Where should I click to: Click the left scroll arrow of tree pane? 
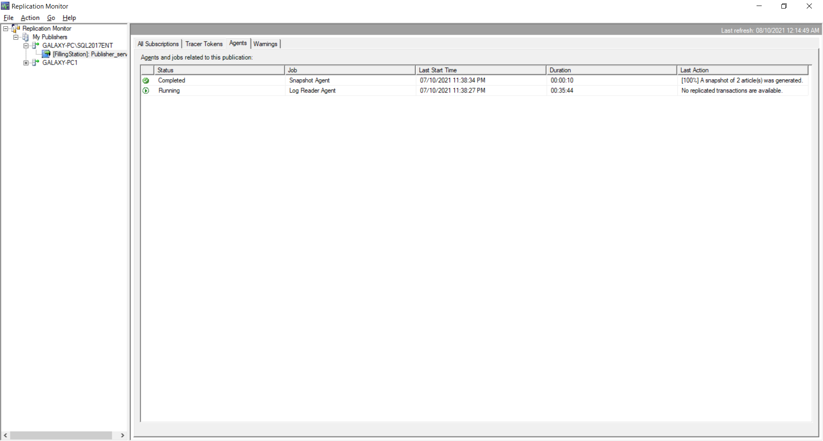pyautogui.click(x=5, y=435)
